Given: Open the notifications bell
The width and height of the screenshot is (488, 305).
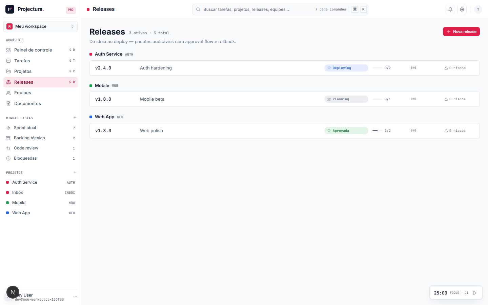Looking at the screenshot, I should pyautogui.click(x=450, y=9).
